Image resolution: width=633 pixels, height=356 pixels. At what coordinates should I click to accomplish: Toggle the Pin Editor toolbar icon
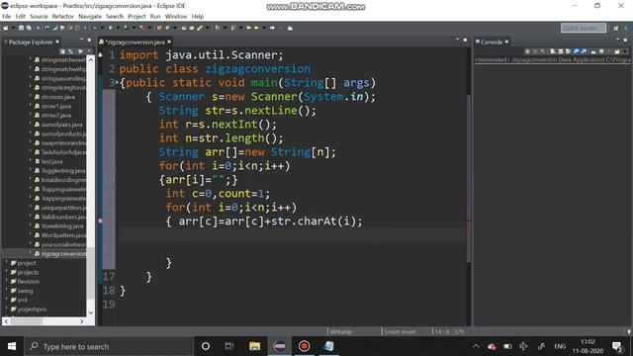(290, 28)
